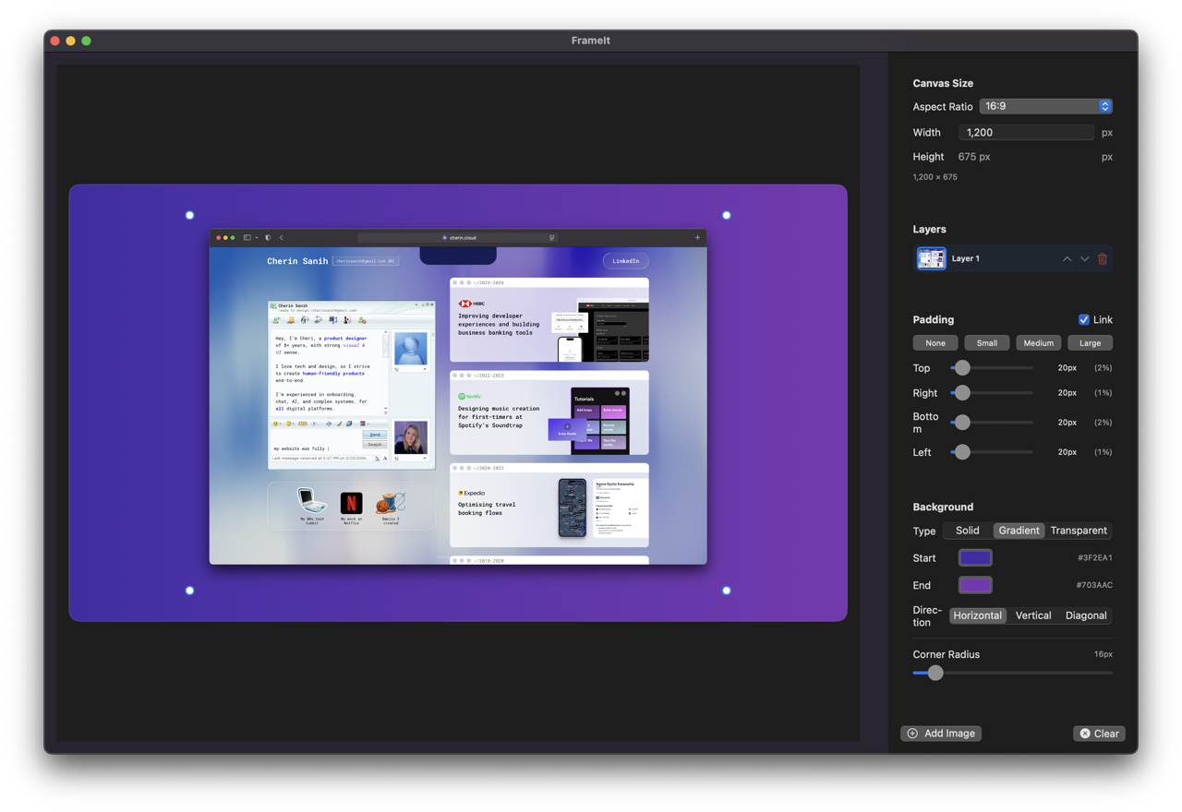Image resolution: width=1182 pixels, height=812 pixels.
Task: Delete Layer 1 with the trash icon
Action: [1103, 259]
